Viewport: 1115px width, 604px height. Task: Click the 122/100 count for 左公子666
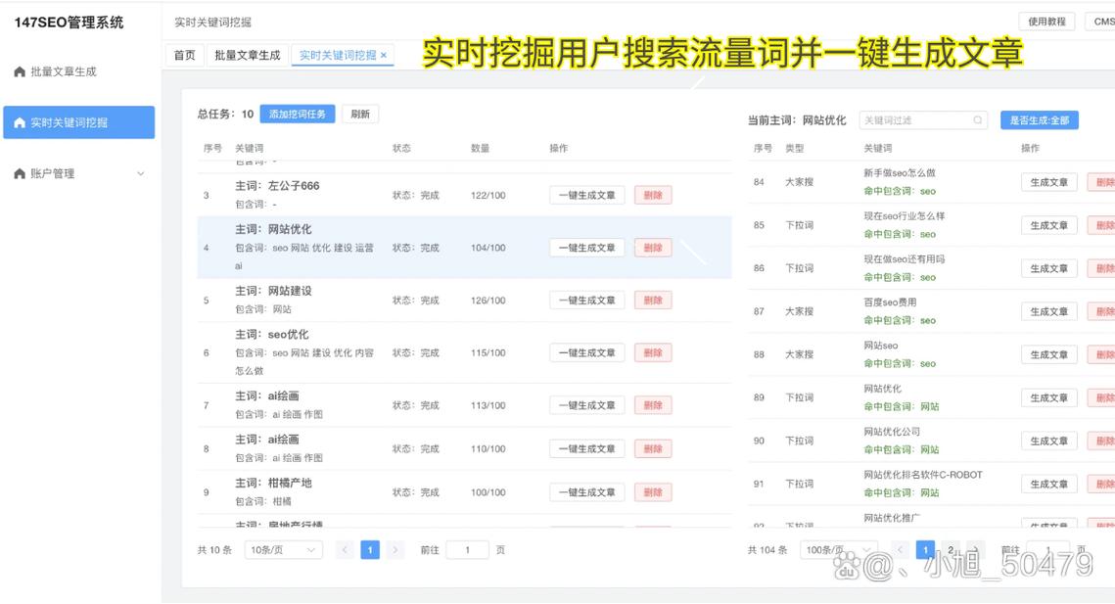click(488, 195)
